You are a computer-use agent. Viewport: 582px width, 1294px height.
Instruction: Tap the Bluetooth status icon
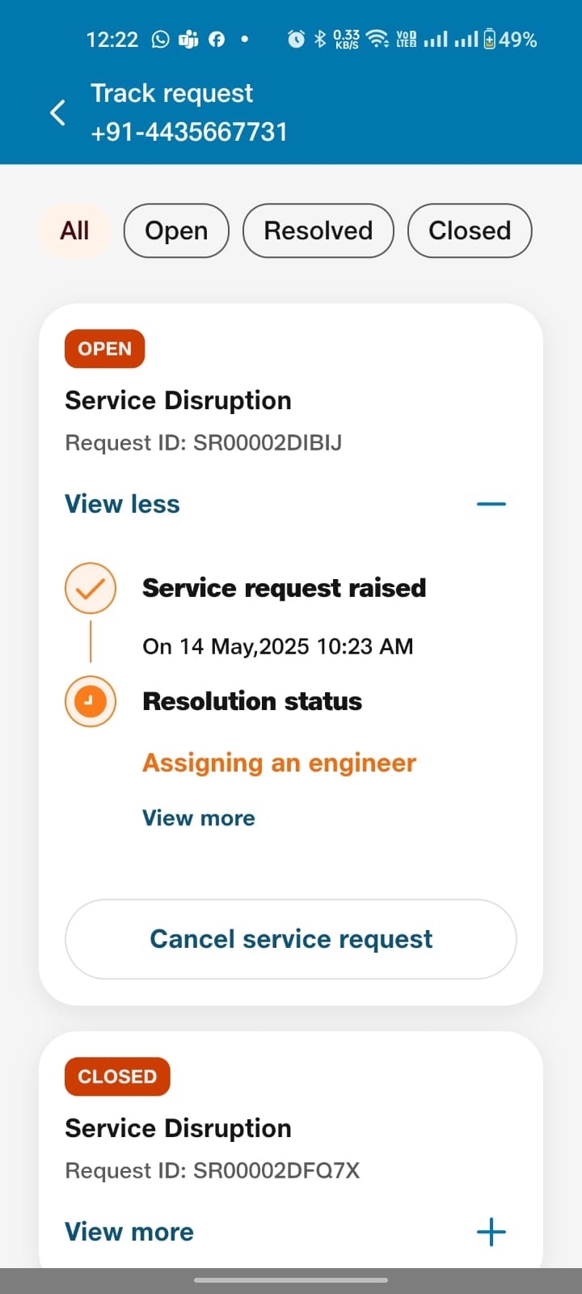320,39
